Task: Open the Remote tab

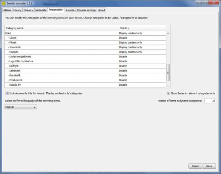Action: click(x=70, y=10)
